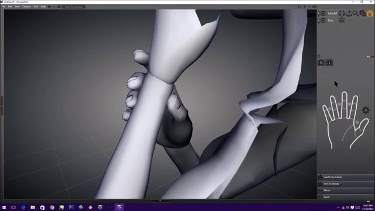
Task: Open the Camera menu
Action: 26,6
